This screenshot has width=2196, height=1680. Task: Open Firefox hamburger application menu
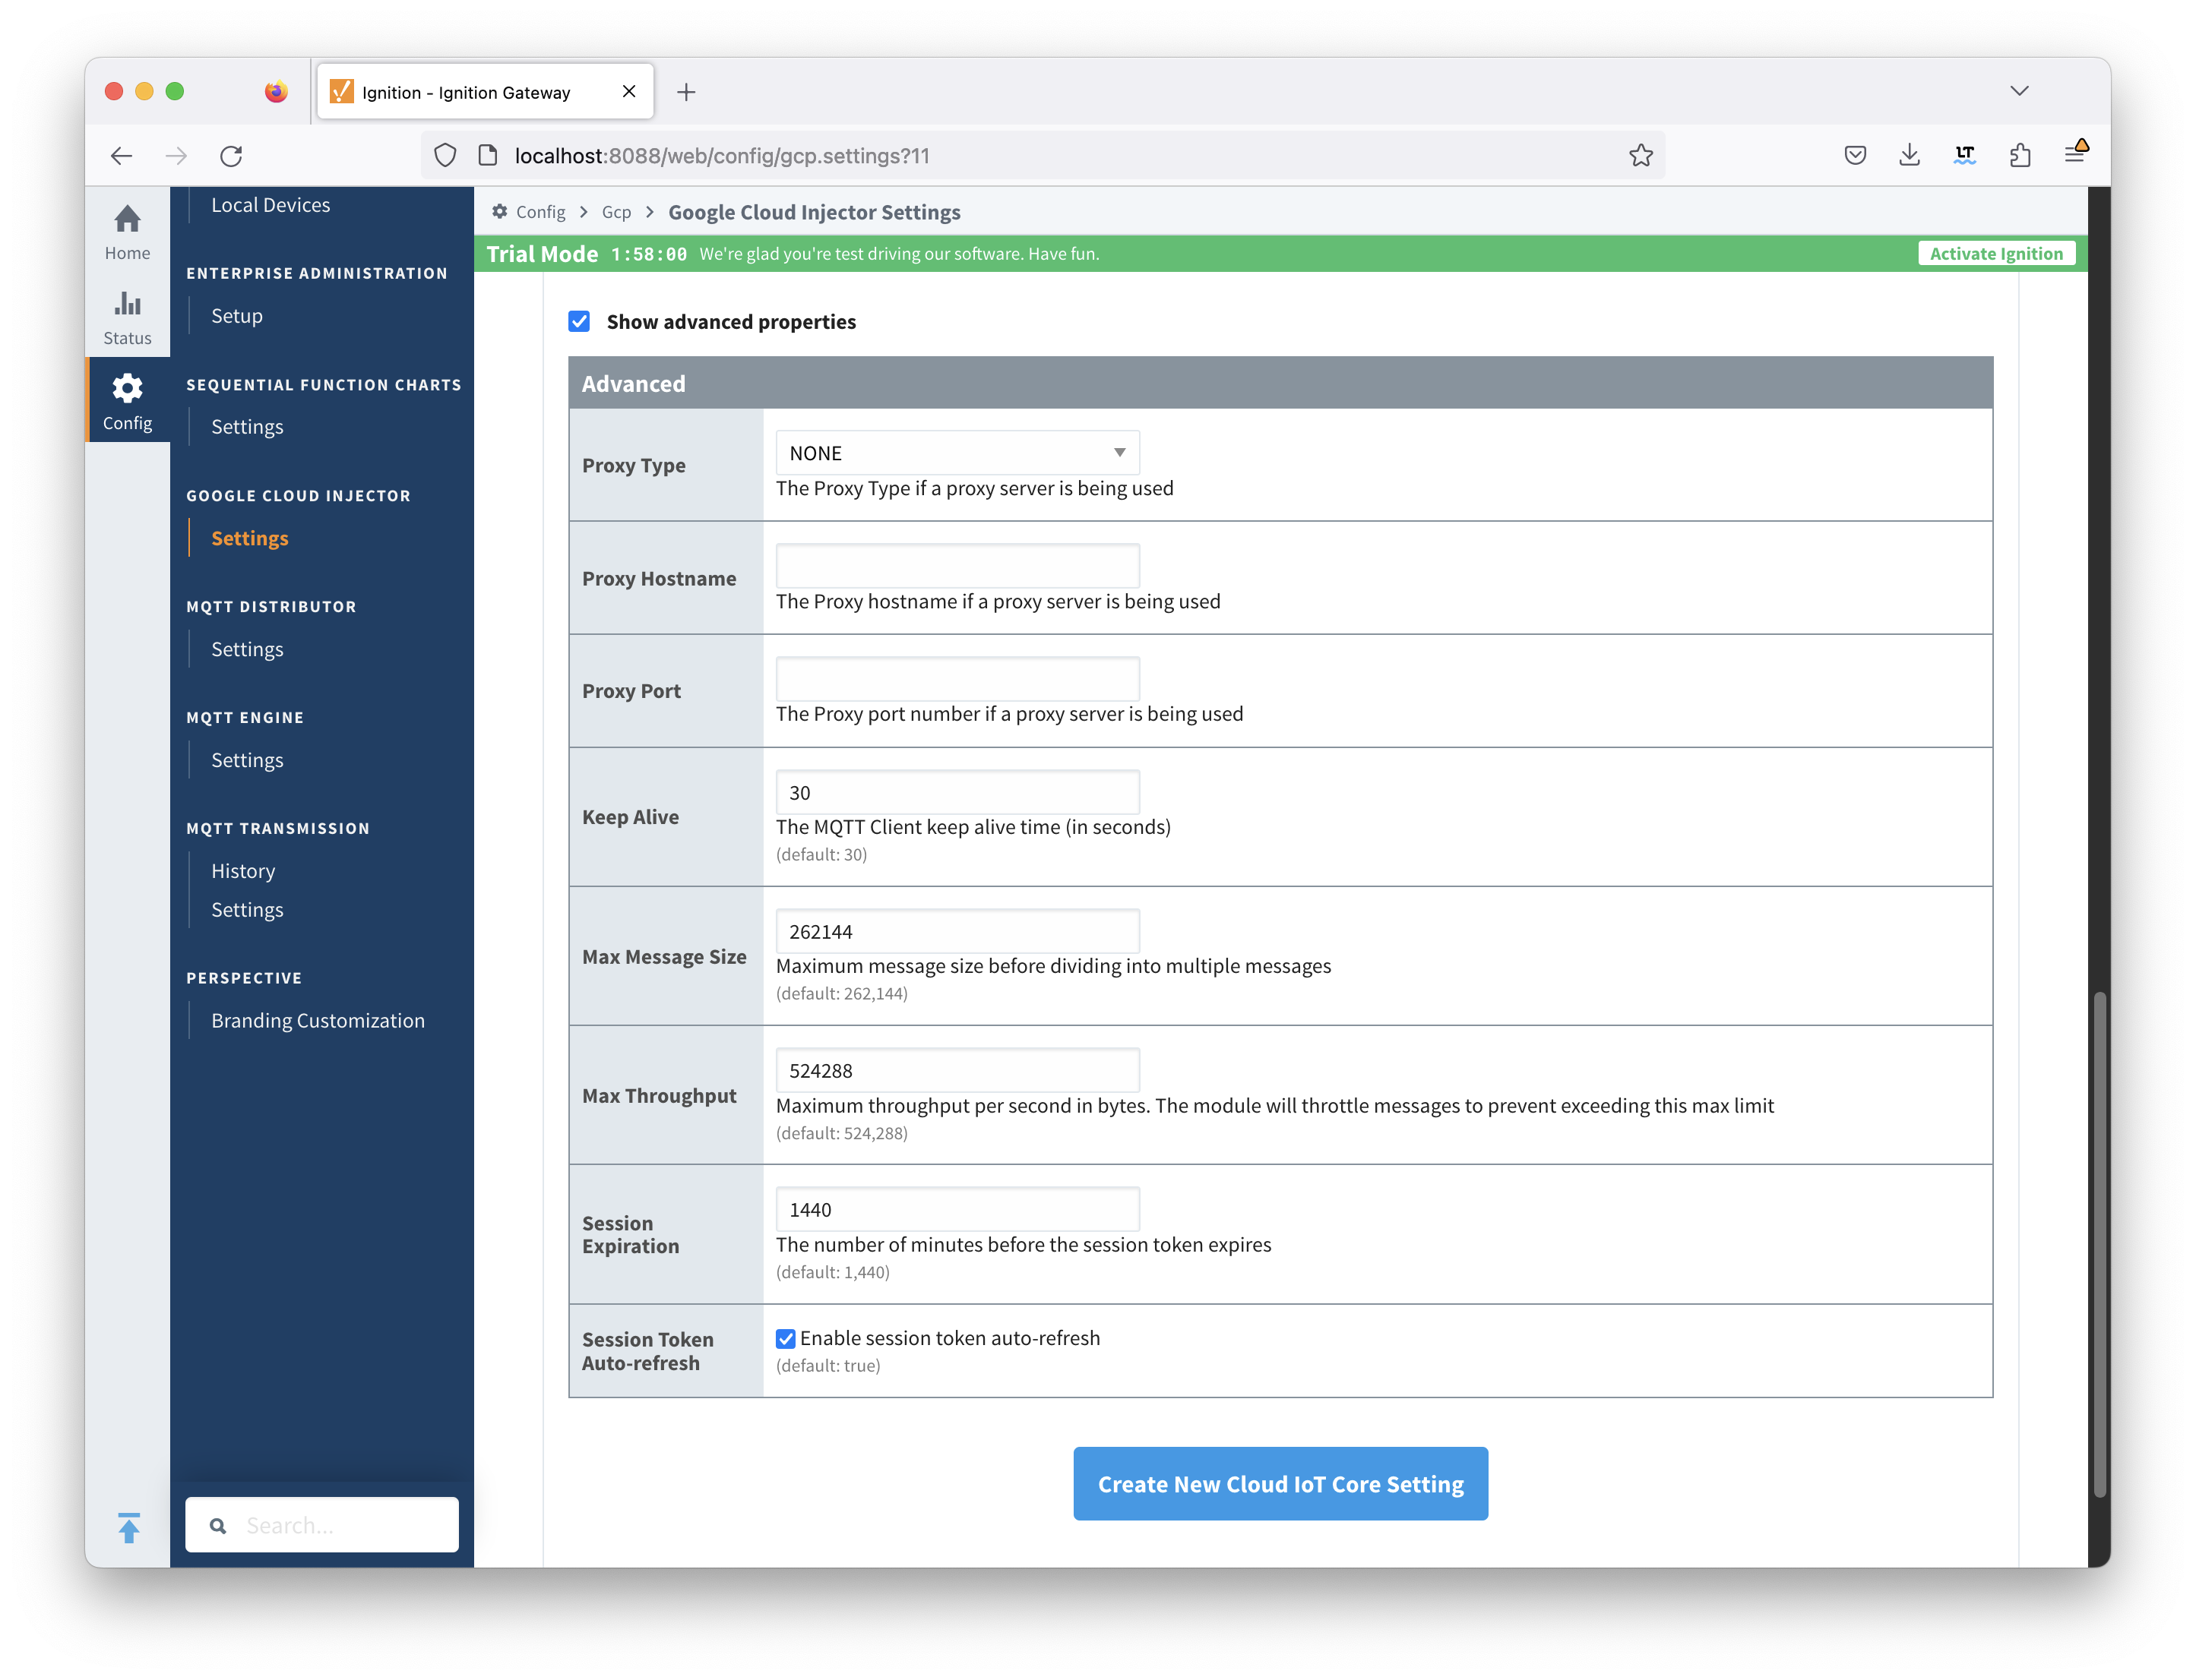(x=2074, y=155)
